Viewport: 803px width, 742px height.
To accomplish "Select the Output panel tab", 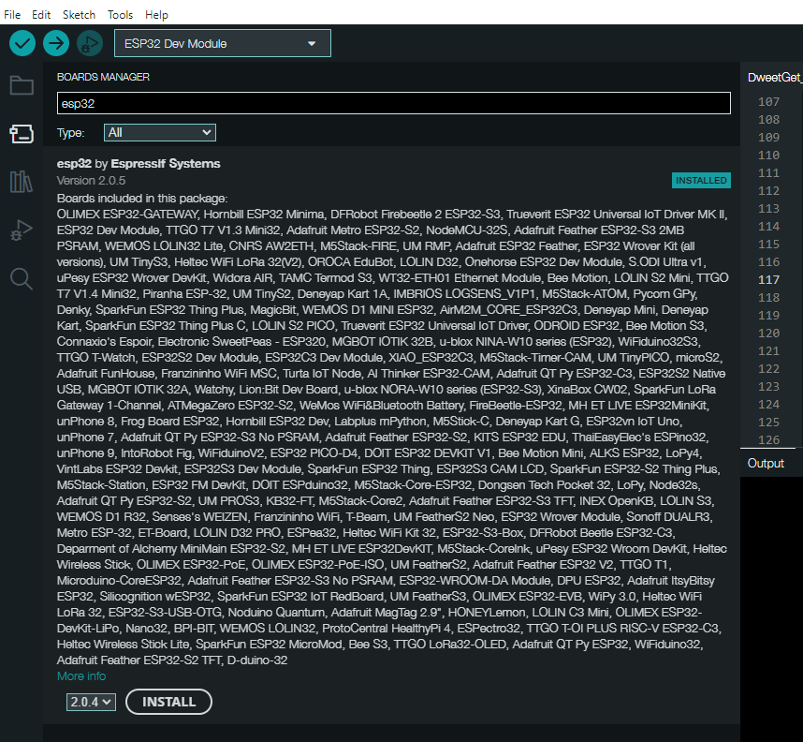I will (x=766, y=463).
